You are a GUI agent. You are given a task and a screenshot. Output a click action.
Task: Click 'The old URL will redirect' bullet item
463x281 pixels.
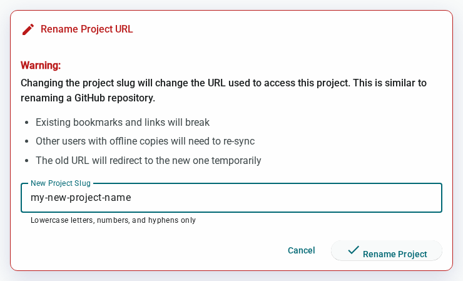pos(148,160)
